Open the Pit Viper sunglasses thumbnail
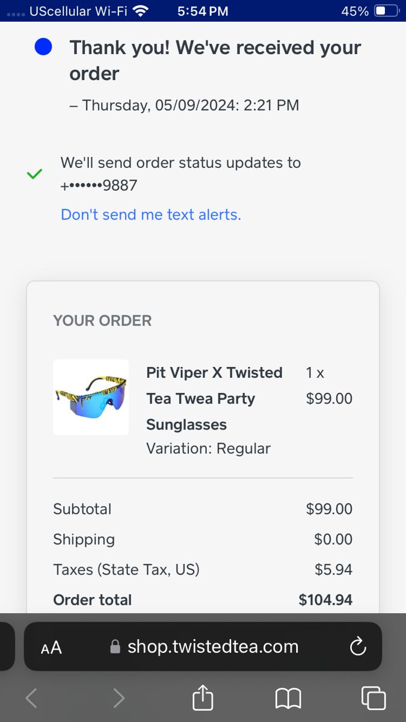Image resolution: width=406 pixels, height=722 pixels. [91, 397]
